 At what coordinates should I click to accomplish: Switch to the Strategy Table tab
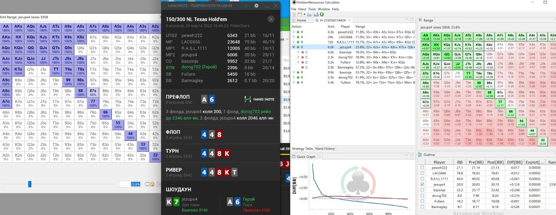point(302,149)
